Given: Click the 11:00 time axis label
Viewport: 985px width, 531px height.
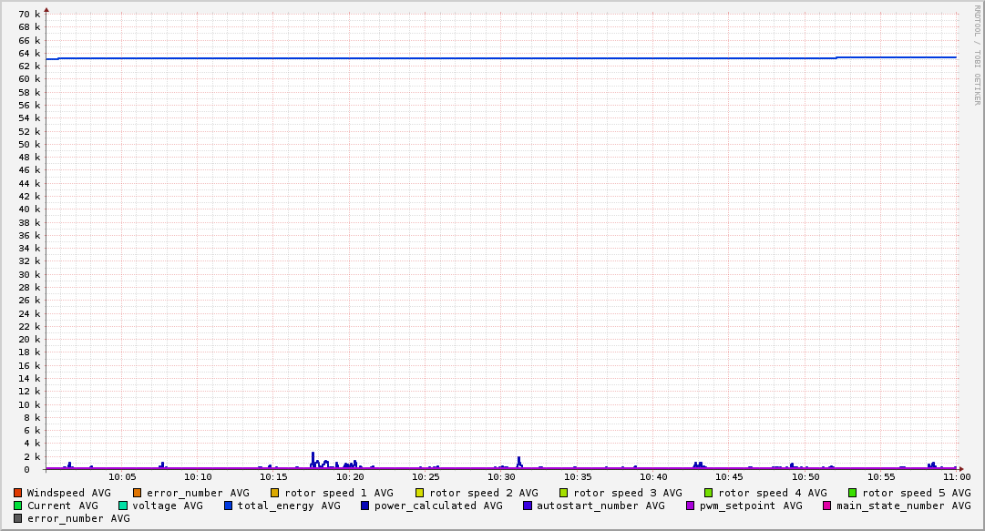Looking at the screenshot, I should [956, 476].
